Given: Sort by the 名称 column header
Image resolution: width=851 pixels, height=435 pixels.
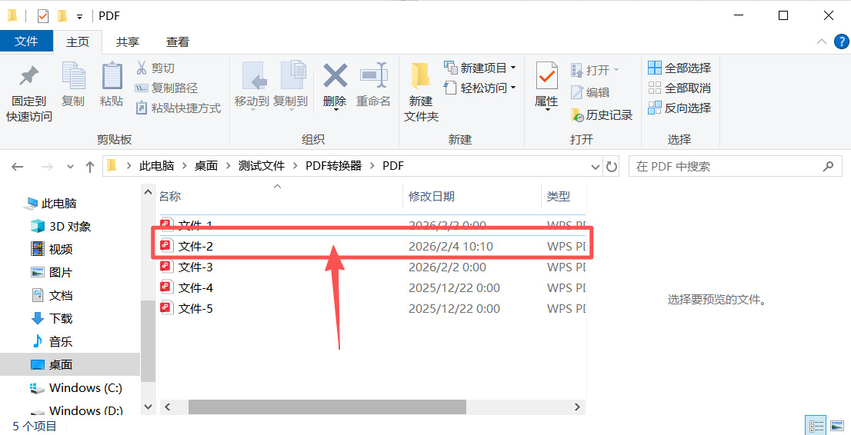Looking at the screenshot, I should pyautogui.click(x=279, y=196).
